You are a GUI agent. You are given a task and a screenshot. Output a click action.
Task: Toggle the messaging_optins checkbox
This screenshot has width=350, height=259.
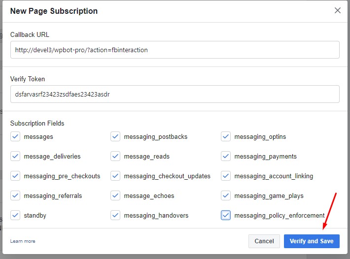[226, 136]
